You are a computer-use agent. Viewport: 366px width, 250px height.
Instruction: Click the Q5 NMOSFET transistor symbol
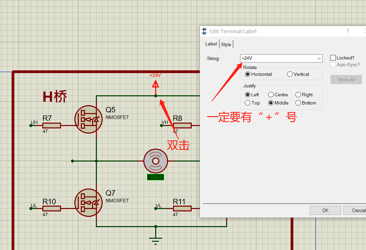click(88, 120)
